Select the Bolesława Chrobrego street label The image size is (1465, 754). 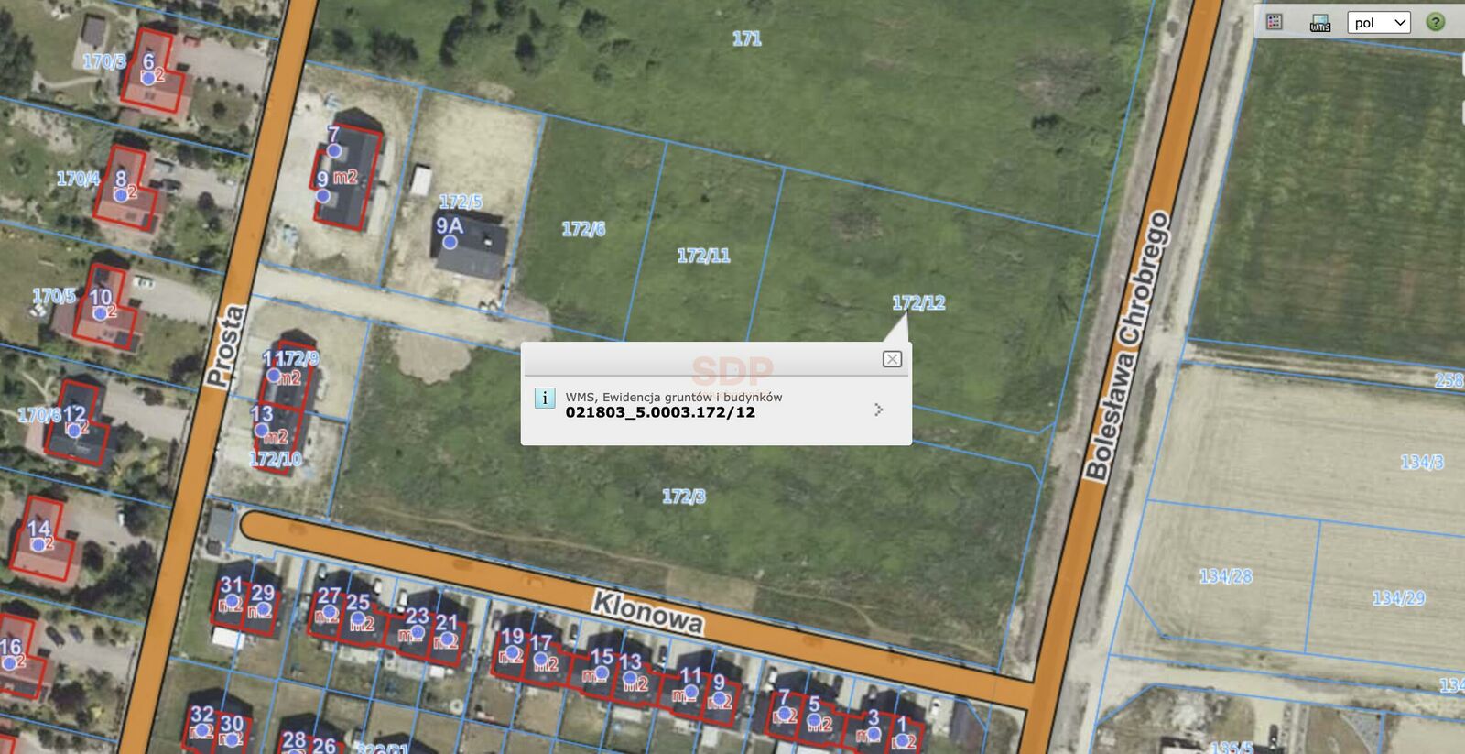click(x=1127, y=345)
